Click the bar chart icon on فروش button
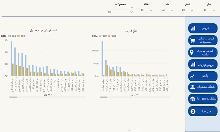This screenshot has width=220, height=132. (x=193, y=28)
